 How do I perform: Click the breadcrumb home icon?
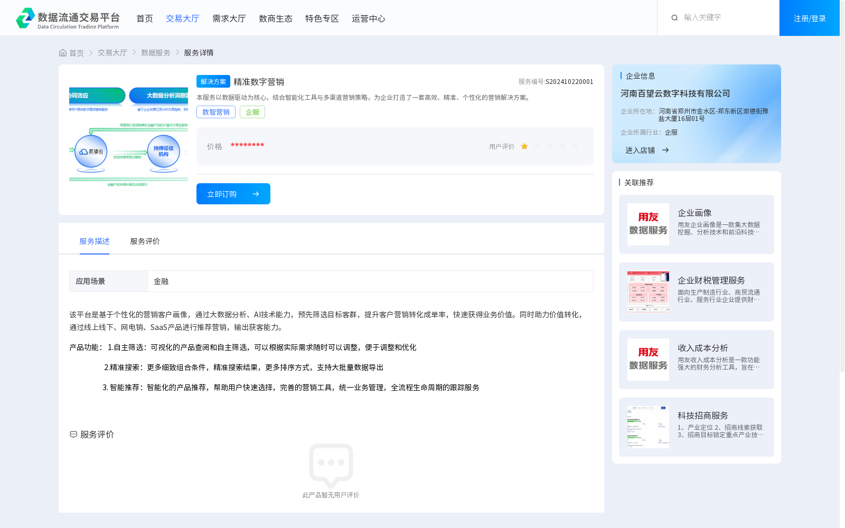(x=63, y=53)
